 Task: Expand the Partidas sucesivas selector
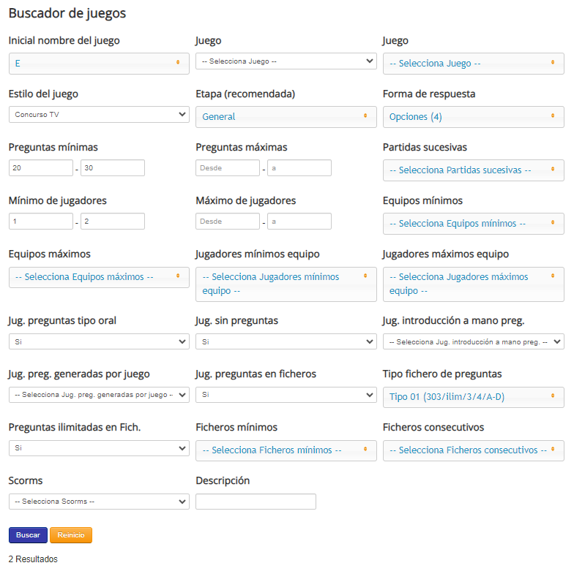click(473, 170)
